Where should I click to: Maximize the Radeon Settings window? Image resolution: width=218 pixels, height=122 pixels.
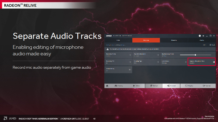tap(210, 36)
